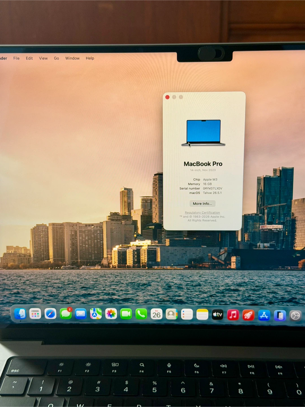The height and width of the screenshot is (407, 305).
Task: Click the "macOS" label
Action: (195, 193)
